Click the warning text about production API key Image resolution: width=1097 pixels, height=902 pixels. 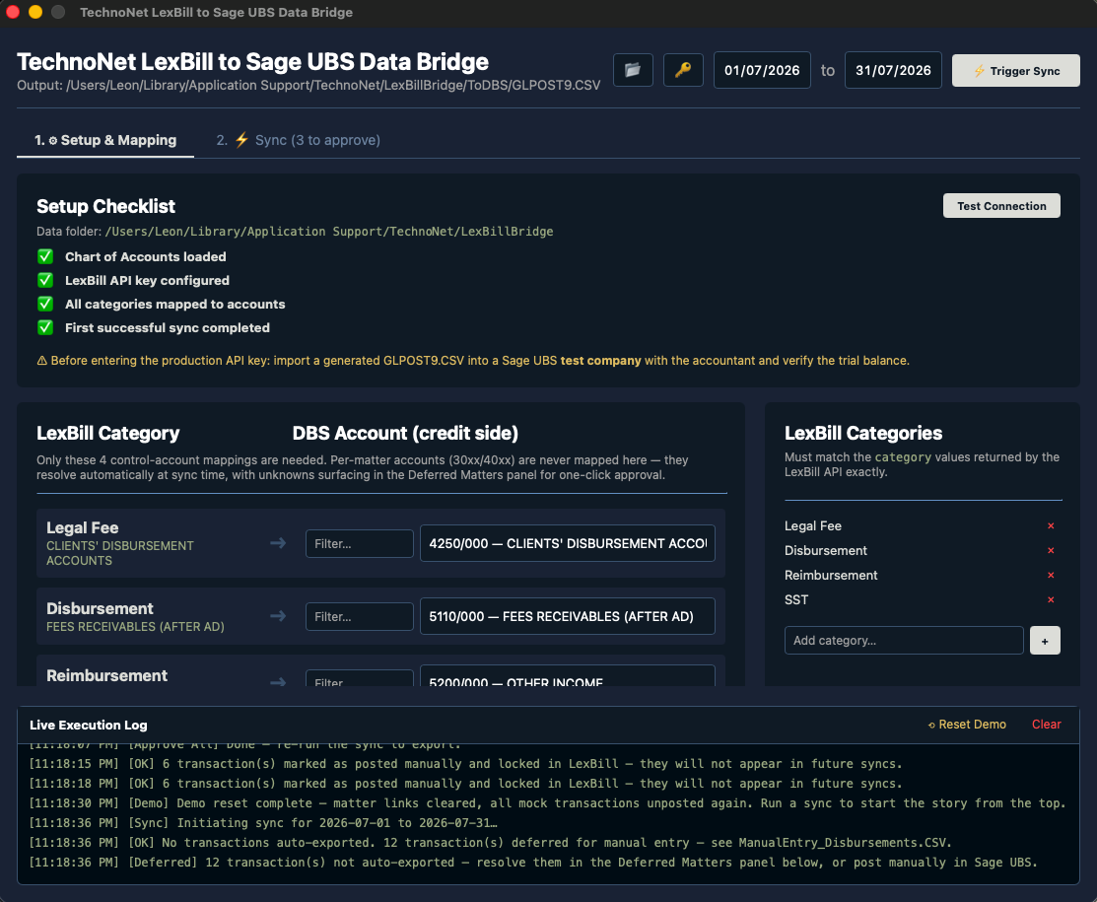pos(473,361)
